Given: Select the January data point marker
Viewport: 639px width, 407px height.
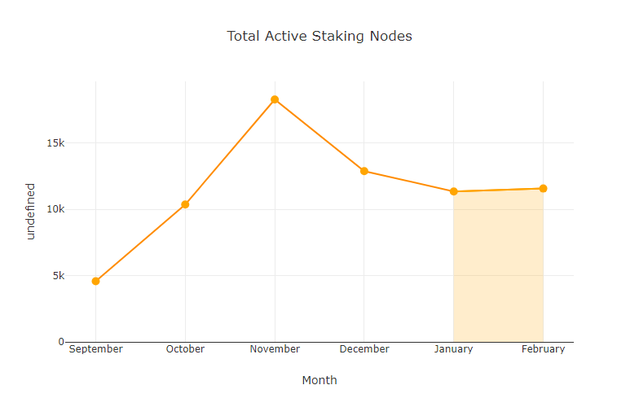Looking at the screenshot, I should (x=453, y=191).
